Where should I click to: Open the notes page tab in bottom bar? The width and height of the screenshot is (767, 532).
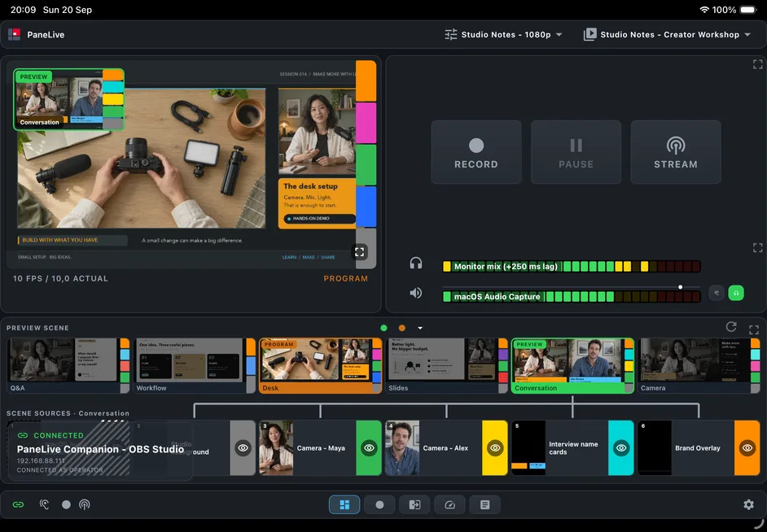(484, 504)
